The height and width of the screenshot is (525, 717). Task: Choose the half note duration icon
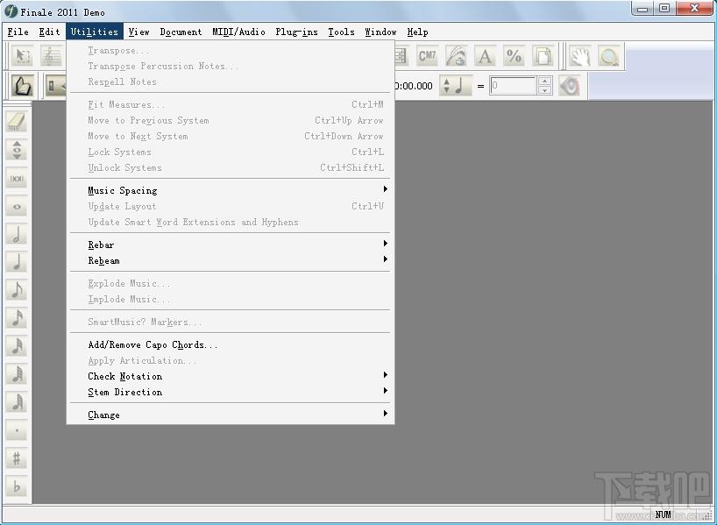[x=17, y=234]
